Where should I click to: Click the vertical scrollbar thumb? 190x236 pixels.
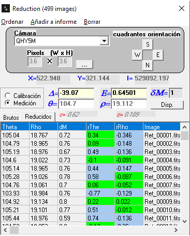184,135
